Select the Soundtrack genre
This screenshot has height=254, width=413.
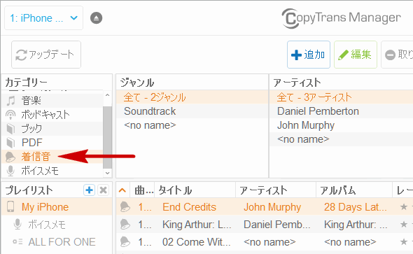192,111
